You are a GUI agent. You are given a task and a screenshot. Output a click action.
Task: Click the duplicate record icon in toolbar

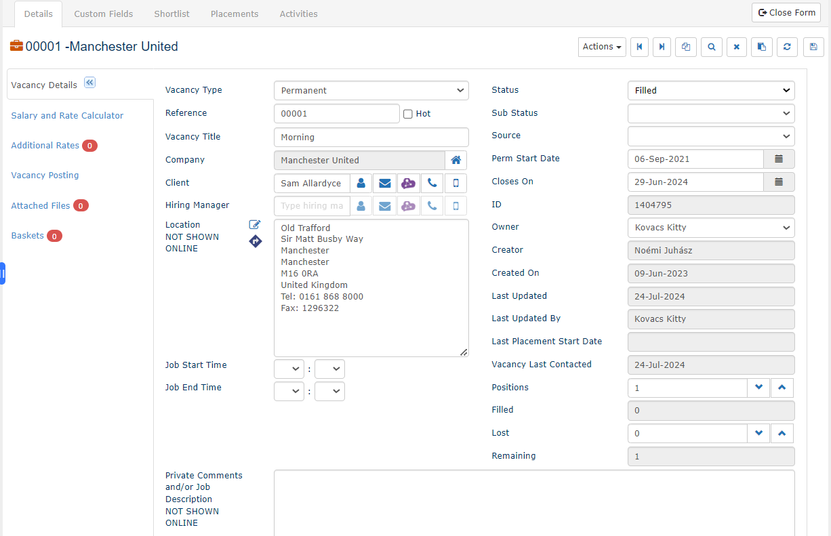pyautogui.click(x=686, y=47)
